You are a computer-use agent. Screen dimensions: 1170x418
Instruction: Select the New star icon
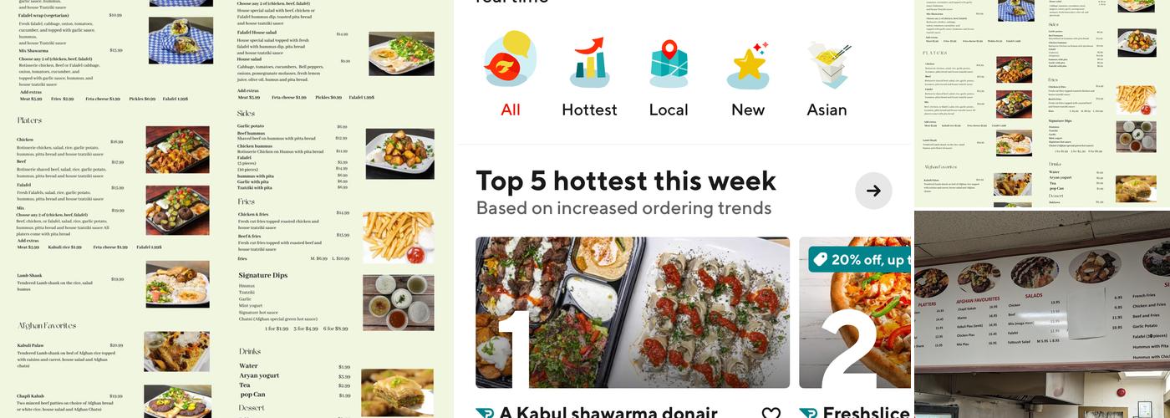click(x=747, y=65)
